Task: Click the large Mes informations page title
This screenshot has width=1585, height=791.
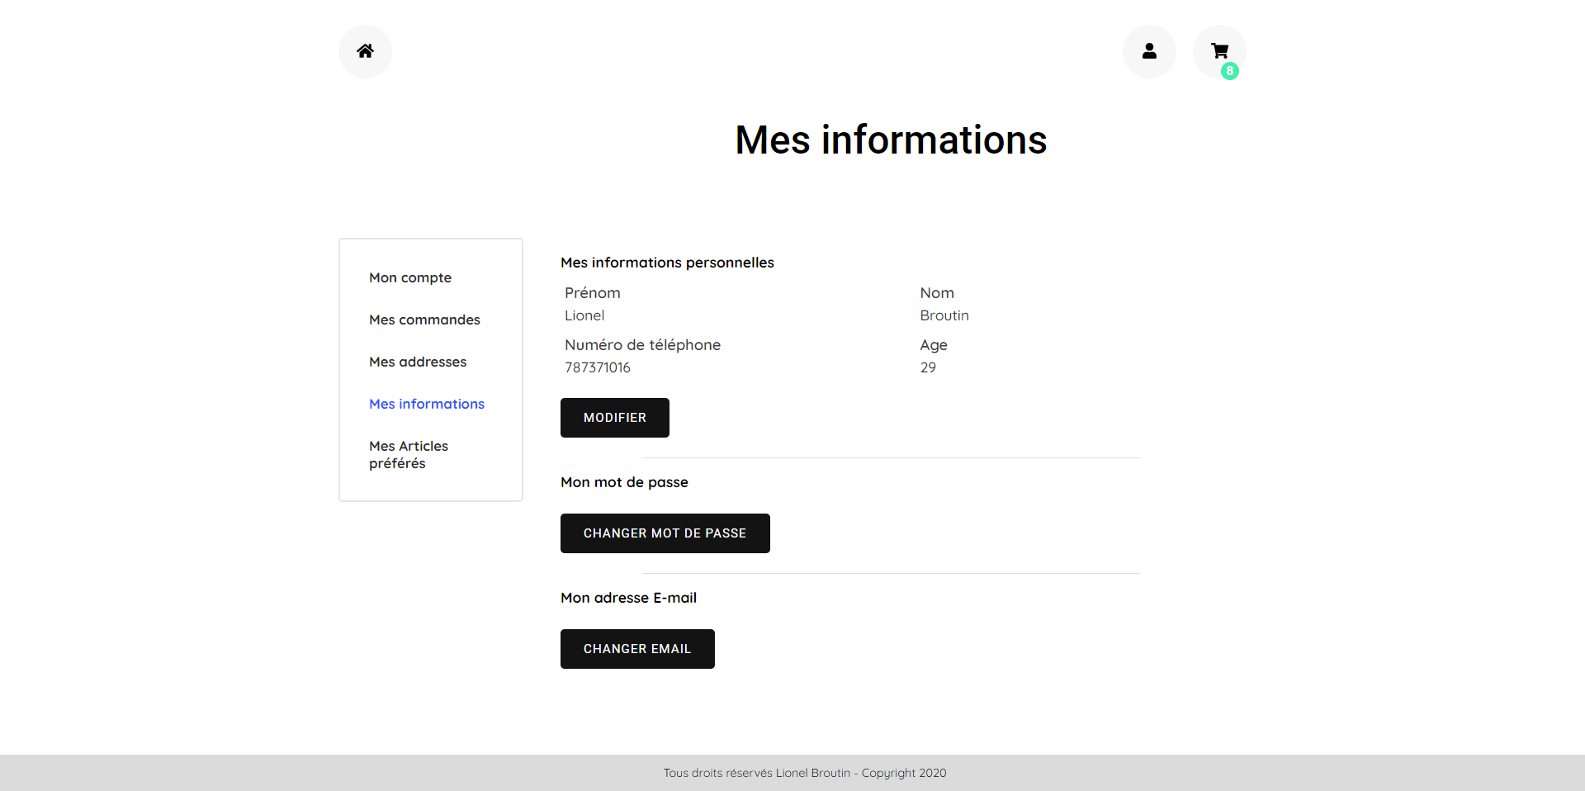Action: (x=891, y=140)
